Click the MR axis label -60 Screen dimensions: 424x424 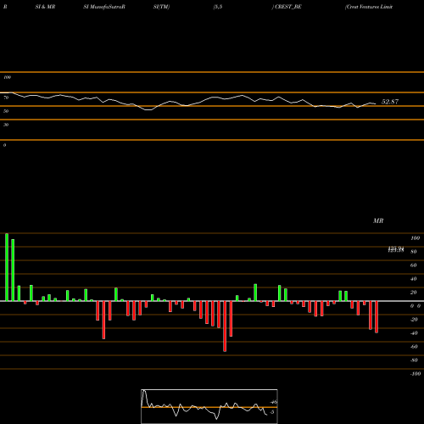pyautogui.click(x=414, y=347)
